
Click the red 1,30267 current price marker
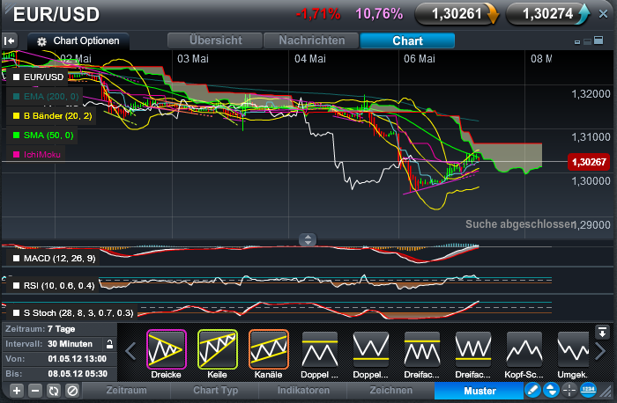pyautogui.click(x=589, y=162)
